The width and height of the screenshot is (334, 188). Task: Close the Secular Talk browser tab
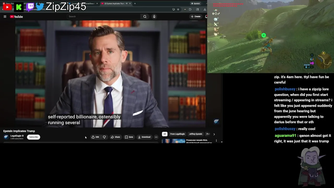pyautogui.click(x=97, y=3)
